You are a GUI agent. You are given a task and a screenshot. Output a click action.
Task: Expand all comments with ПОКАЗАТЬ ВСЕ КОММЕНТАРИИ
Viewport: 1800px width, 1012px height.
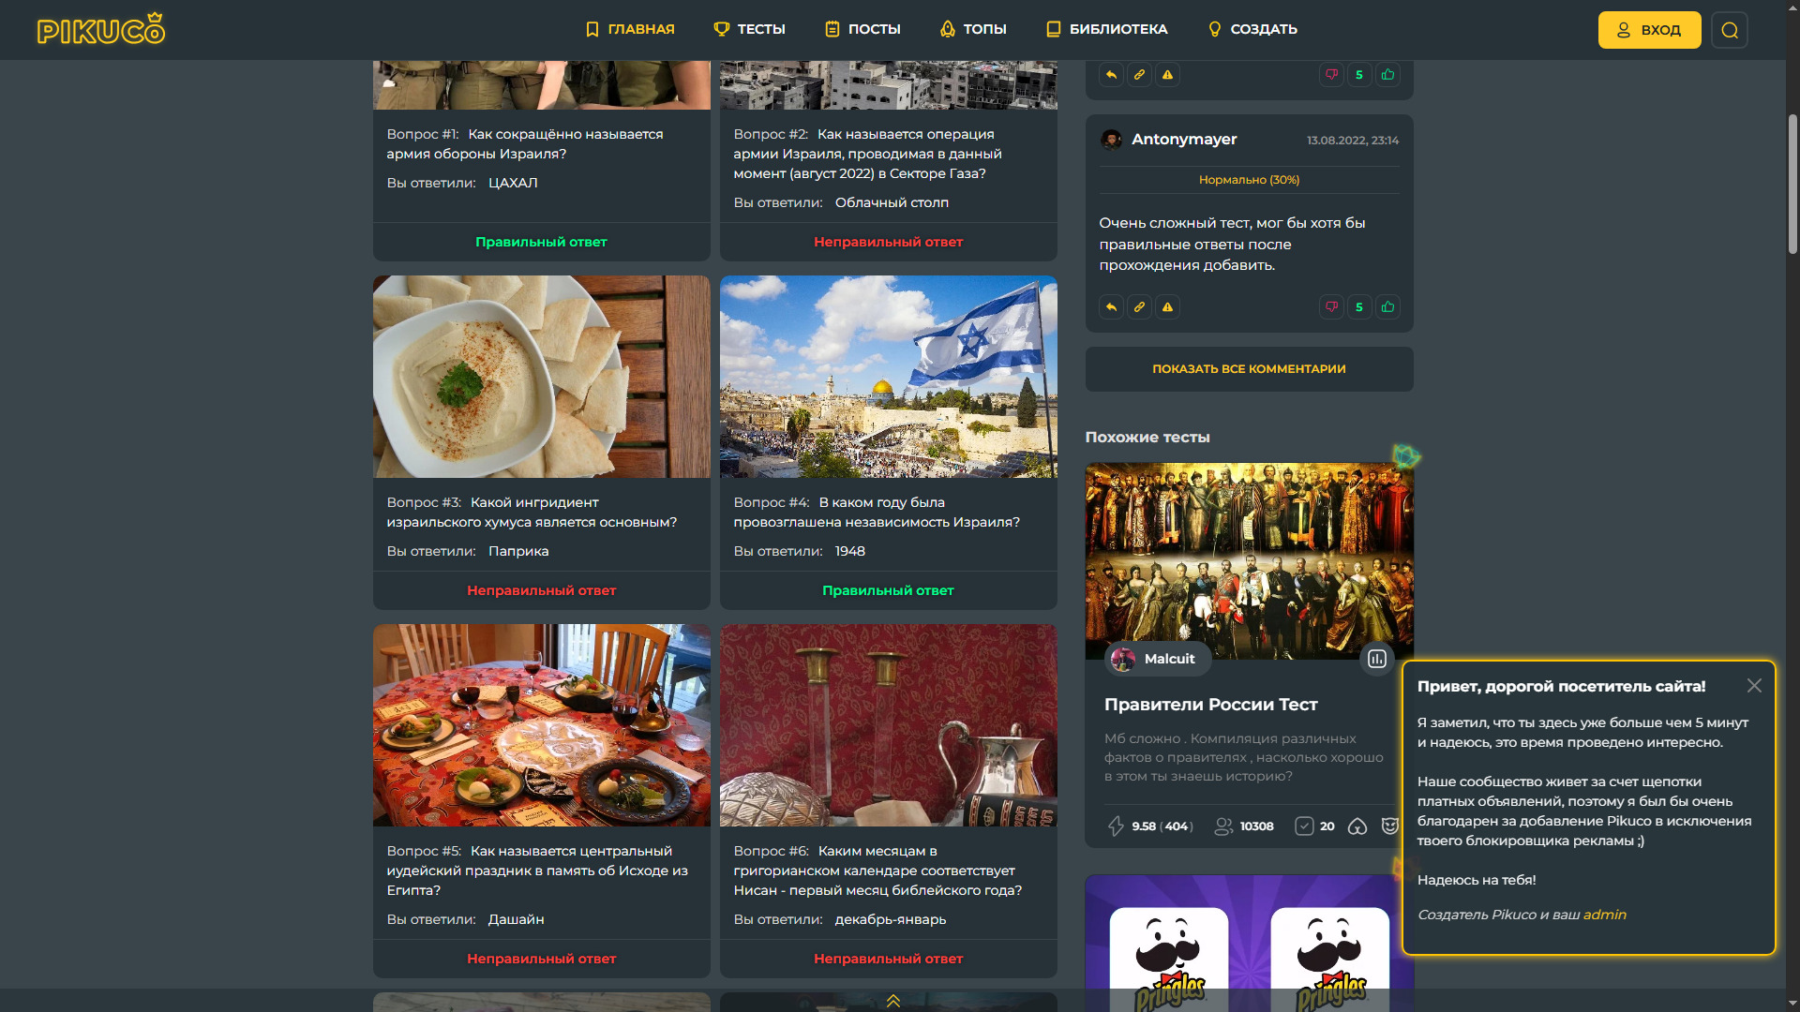1249,369
